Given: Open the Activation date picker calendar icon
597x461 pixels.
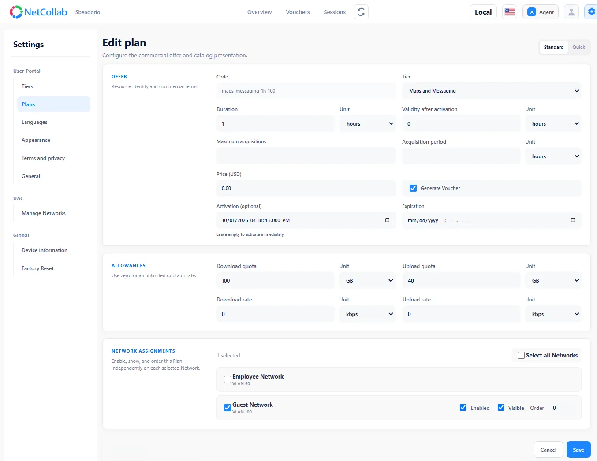Looking at the screenshot, I should coord(387,220).
